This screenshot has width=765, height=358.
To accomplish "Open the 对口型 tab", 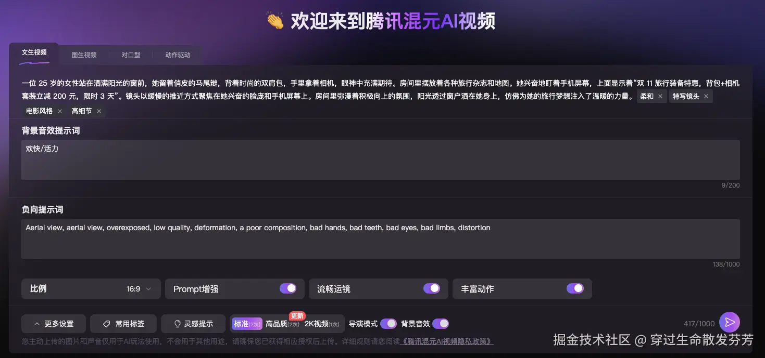I will point(131,54).
